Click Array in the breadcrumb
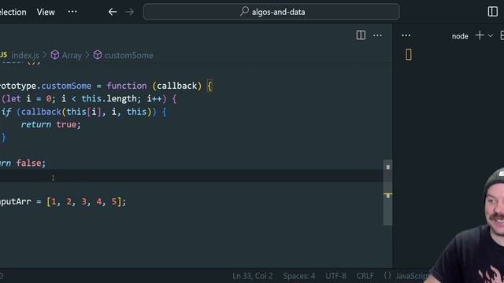Image resolution: width=504 pixels, height=283 pixels. tap(72, 55)
